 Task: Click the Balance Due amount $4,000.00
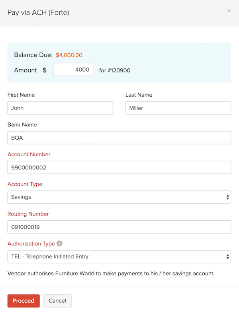69,55
